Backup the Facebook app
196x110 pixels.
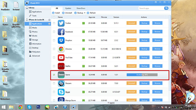point(144,32)
